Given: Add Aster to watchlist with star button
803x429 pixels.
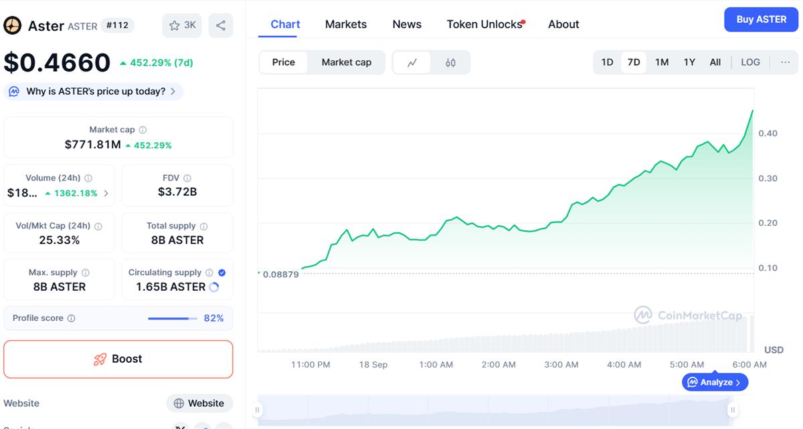Looking at the screenshot, I should 182,25.
